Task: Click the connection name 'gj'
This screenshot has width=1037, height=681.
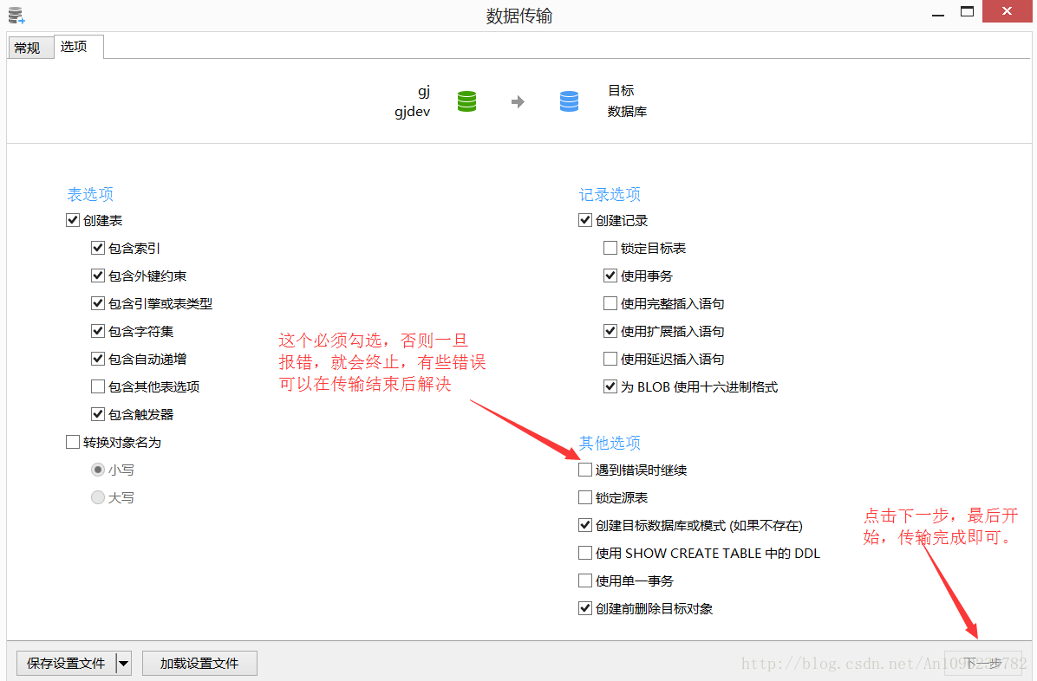Action: (424, 91)
